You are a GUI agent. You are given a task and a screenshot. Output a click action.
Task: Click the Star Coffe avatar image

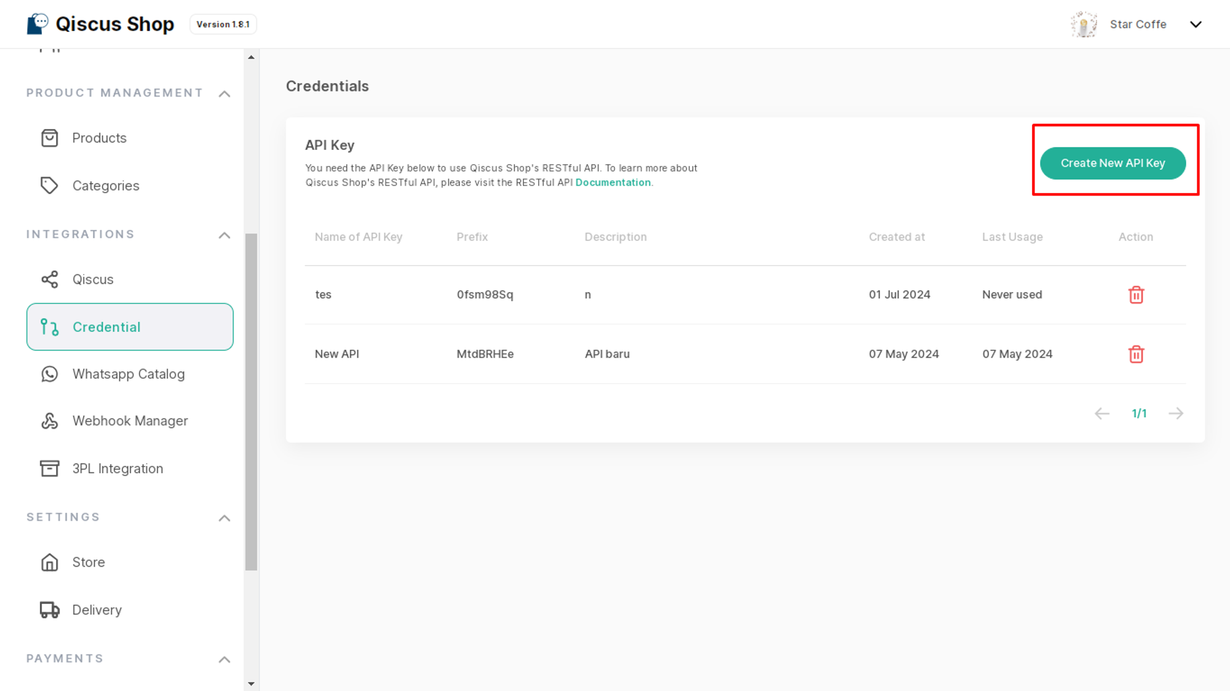point(1084,25)
